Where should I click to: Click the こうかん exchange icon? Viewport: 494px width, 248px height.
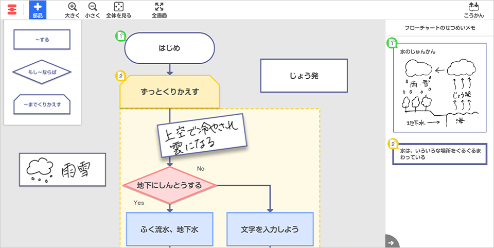(x=474, y=9)
